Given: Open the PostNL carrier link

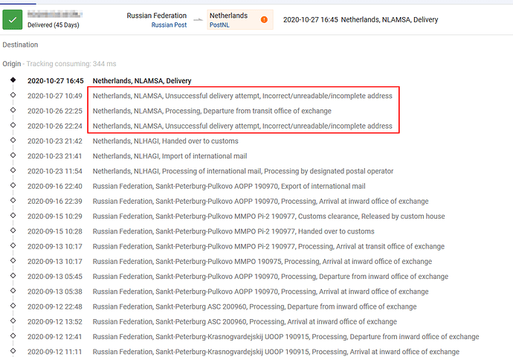Looking at the screenshot, I should pos(219,25).
